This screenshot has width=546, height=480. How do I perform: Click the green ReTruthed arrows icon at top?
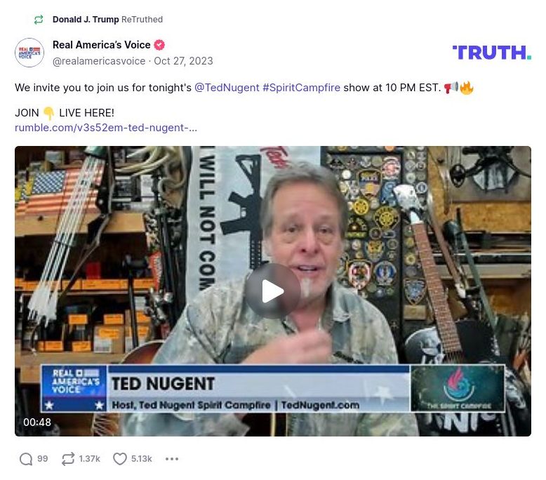click(x=39, y=20)
